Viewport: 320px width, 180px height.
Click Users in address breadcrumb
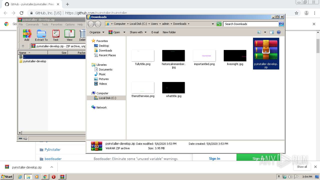tap(154, 24)
